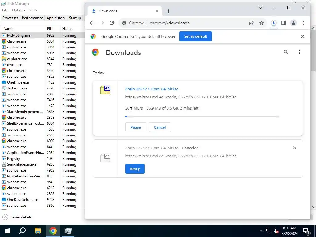Screen dimensions: 316x237
Task: Open the Windows Start menu
Action: [7, 231]
